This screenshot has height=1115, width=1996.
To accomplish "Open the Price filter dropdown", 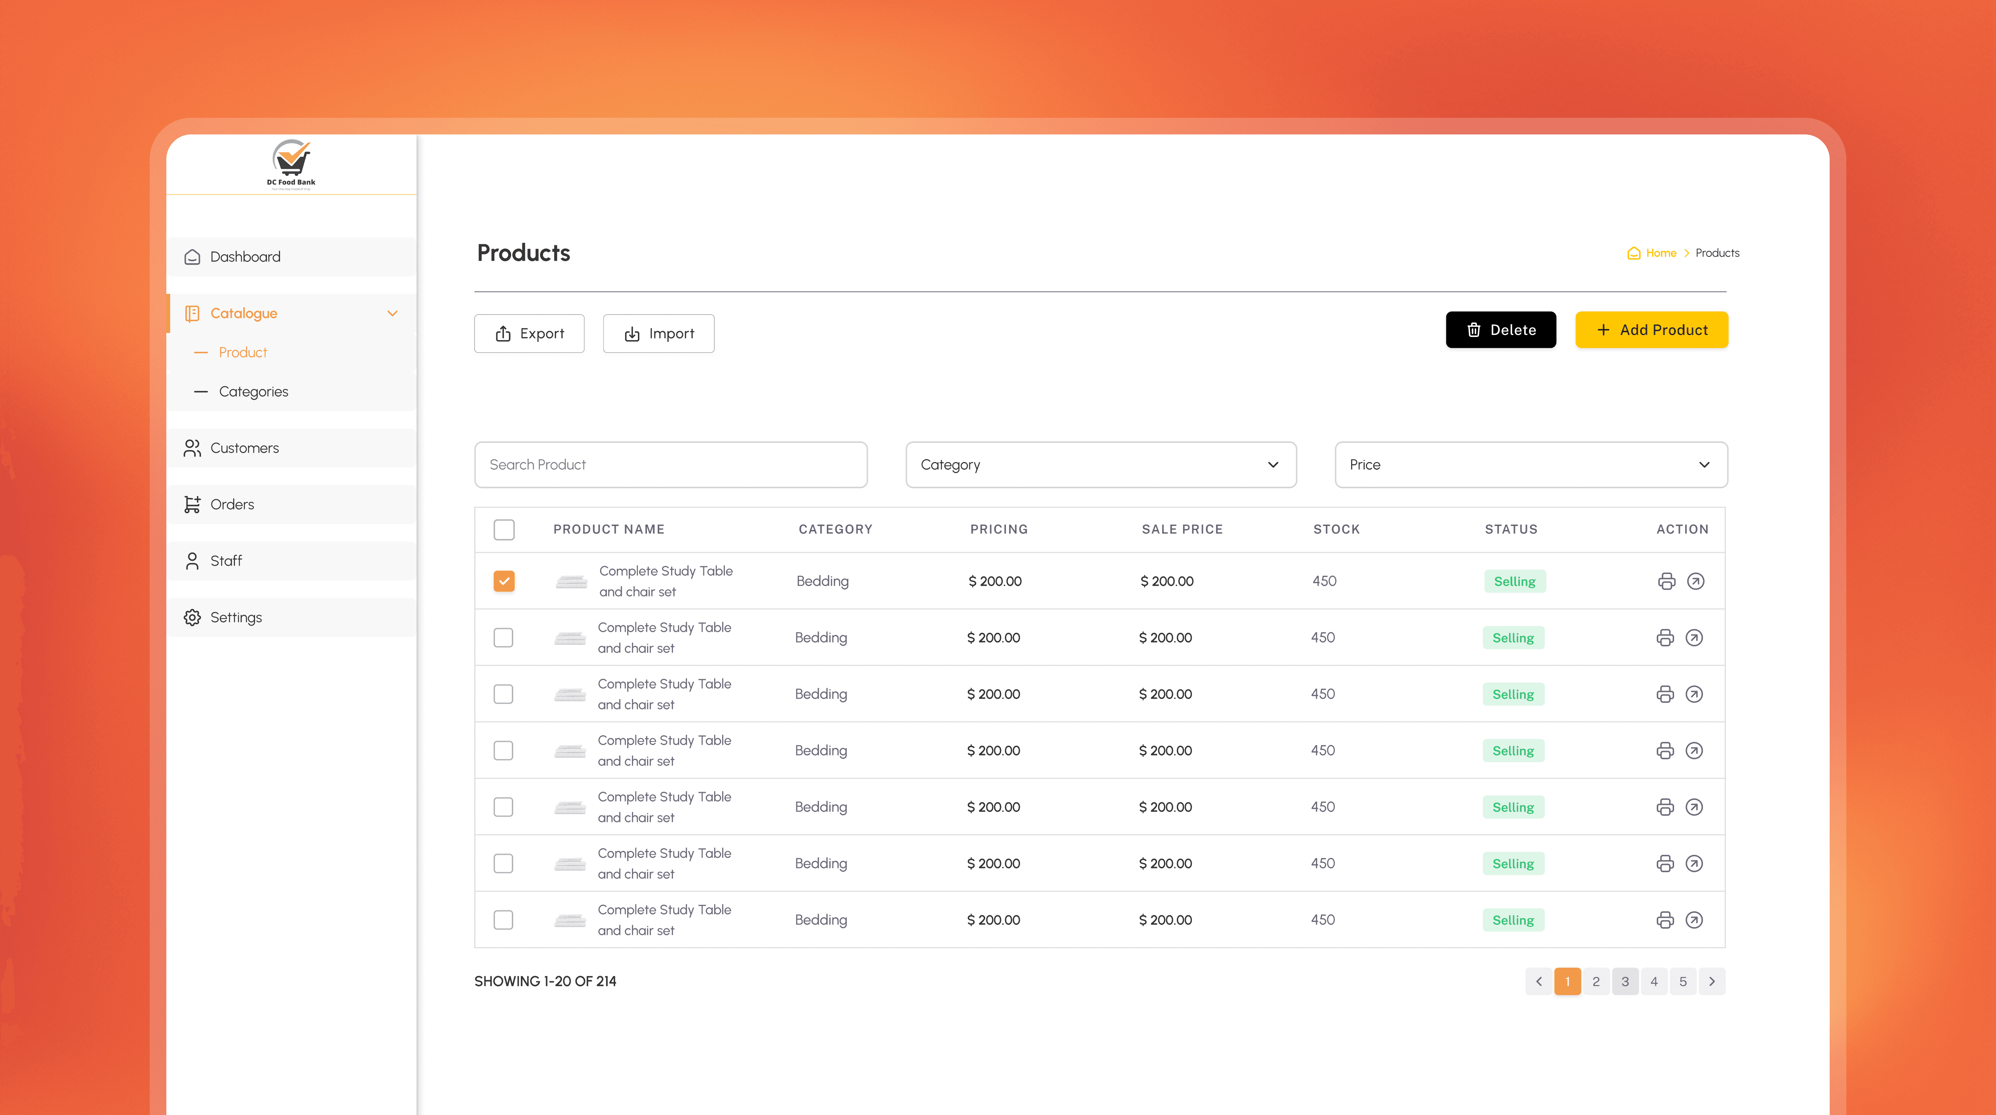I will 1530,464.
